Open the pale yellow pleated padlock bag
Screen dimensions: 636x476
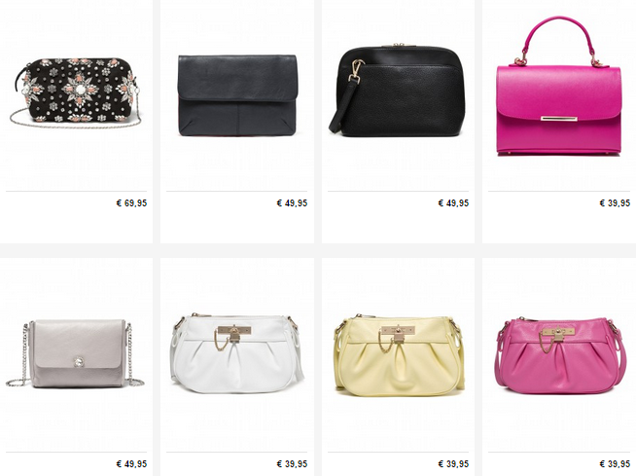click(400, 353)
